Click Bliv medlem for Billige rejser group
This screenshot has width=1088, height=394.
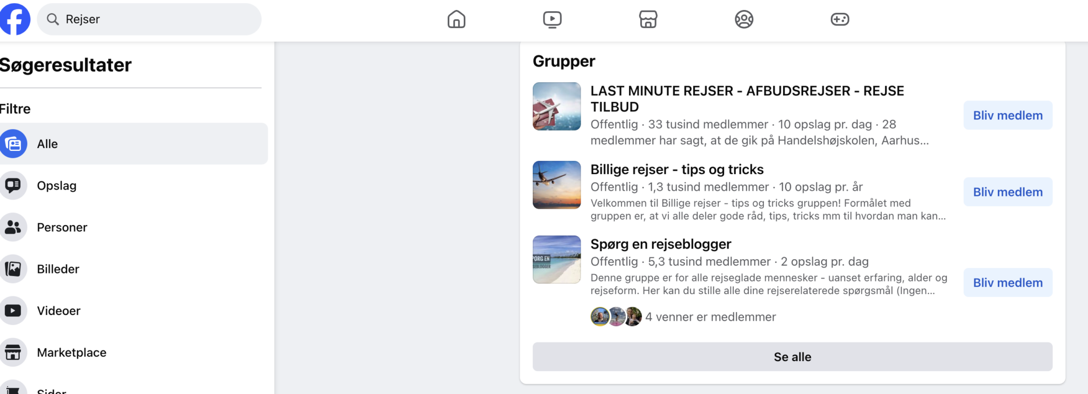pos(1008,192)
